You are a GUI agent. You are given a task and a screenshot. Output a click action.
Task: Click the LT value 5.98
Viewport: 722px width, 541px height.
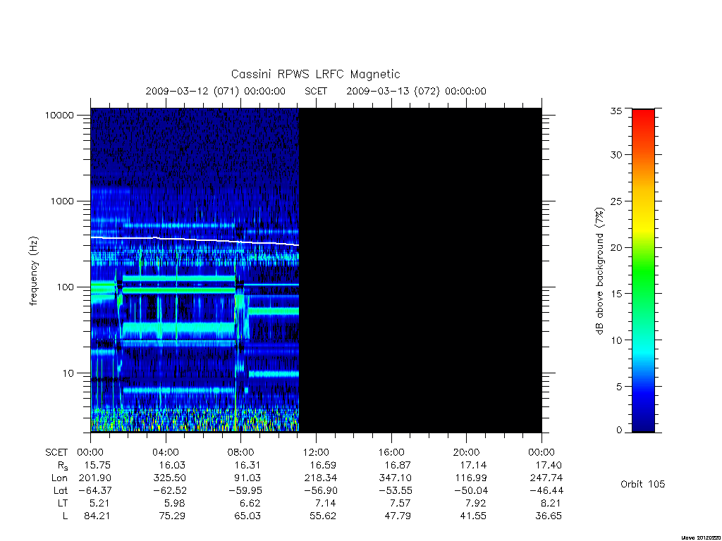pos(175,503)
